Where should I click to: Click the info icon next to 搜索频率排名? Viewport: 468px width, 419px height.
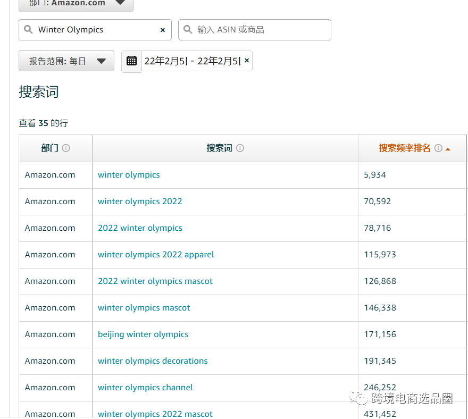[438, 148]
